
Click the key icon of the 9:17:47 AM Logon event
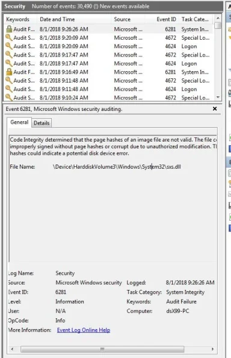tap(9, 63)
